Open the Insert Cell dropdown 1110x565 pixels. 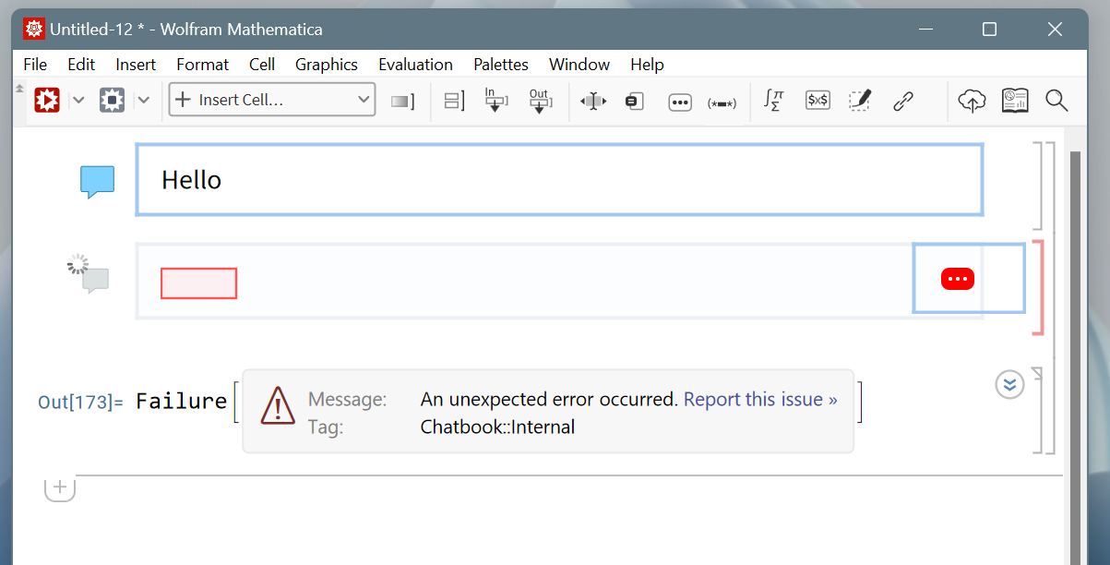270,99
